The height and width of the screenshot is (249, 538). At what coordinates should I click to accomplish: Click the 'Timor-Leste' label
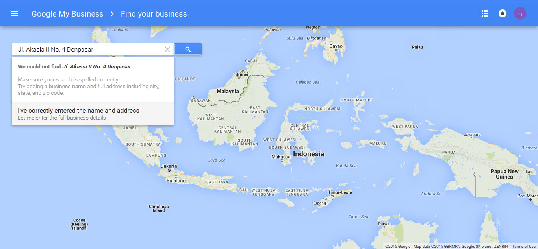point(340,192)
